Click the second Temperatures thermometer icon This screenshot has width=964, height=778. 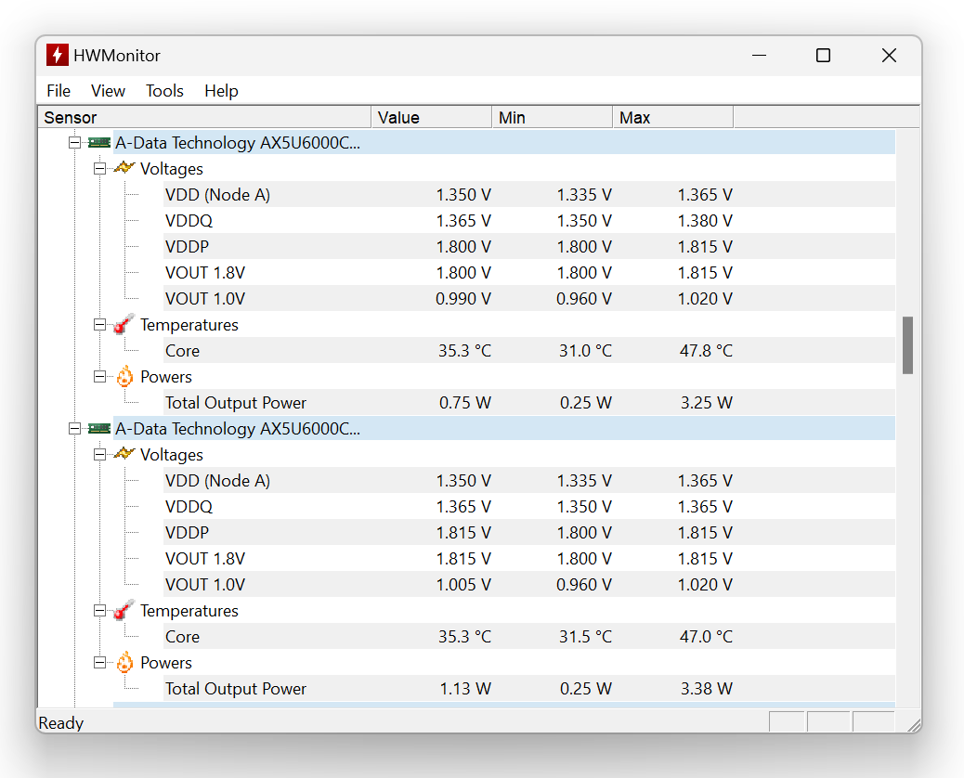coord(124,611)
